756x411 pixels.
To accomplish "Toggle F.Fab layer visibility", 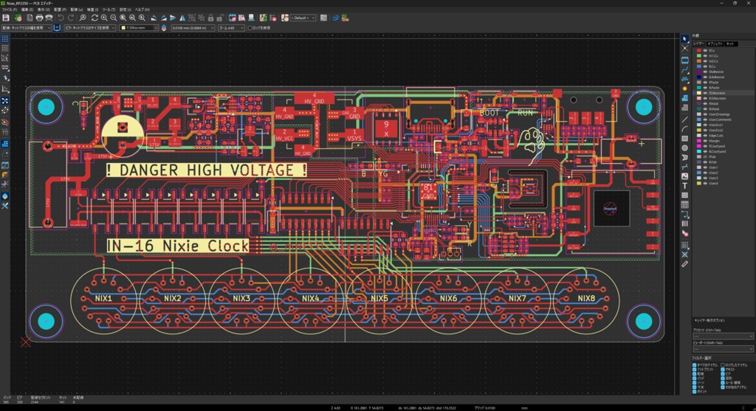I will pyautogui.click(x=705, y=156).
